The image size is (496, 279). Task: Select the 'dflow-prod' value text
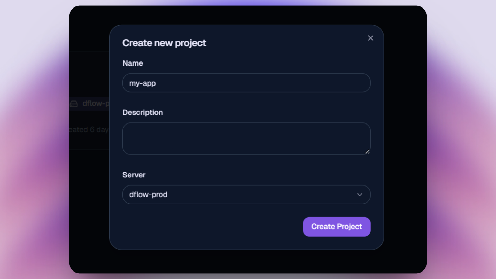[x=148, y=195]
